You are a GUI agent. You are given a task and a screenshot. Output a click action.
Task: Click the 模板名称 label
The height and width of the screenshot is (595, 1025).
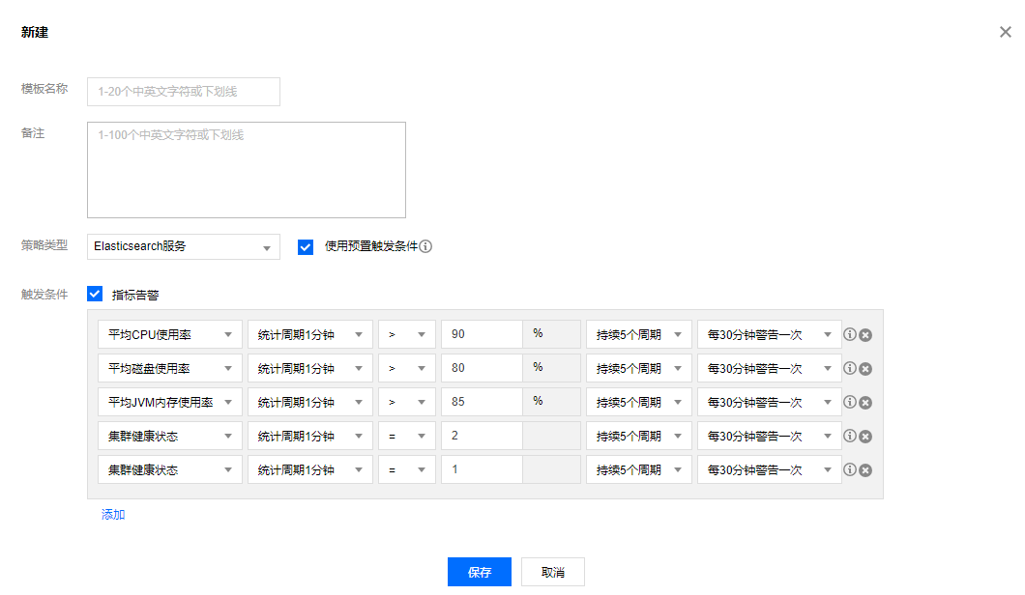pos(44,89)
